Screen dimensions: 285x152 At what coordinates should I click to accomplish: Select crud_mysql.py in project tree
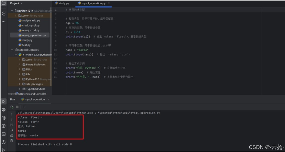(31, 25)
